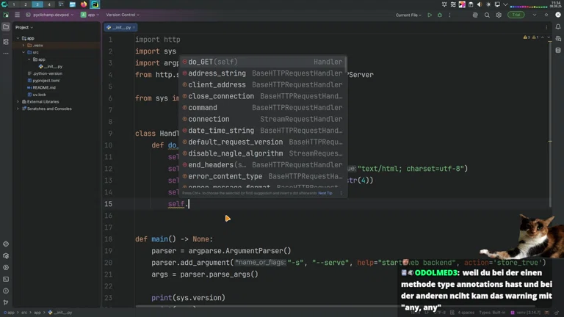Screen dimensions: 564x317
Task: Click the warnings count indicator
Action: [x=531, y=37]
